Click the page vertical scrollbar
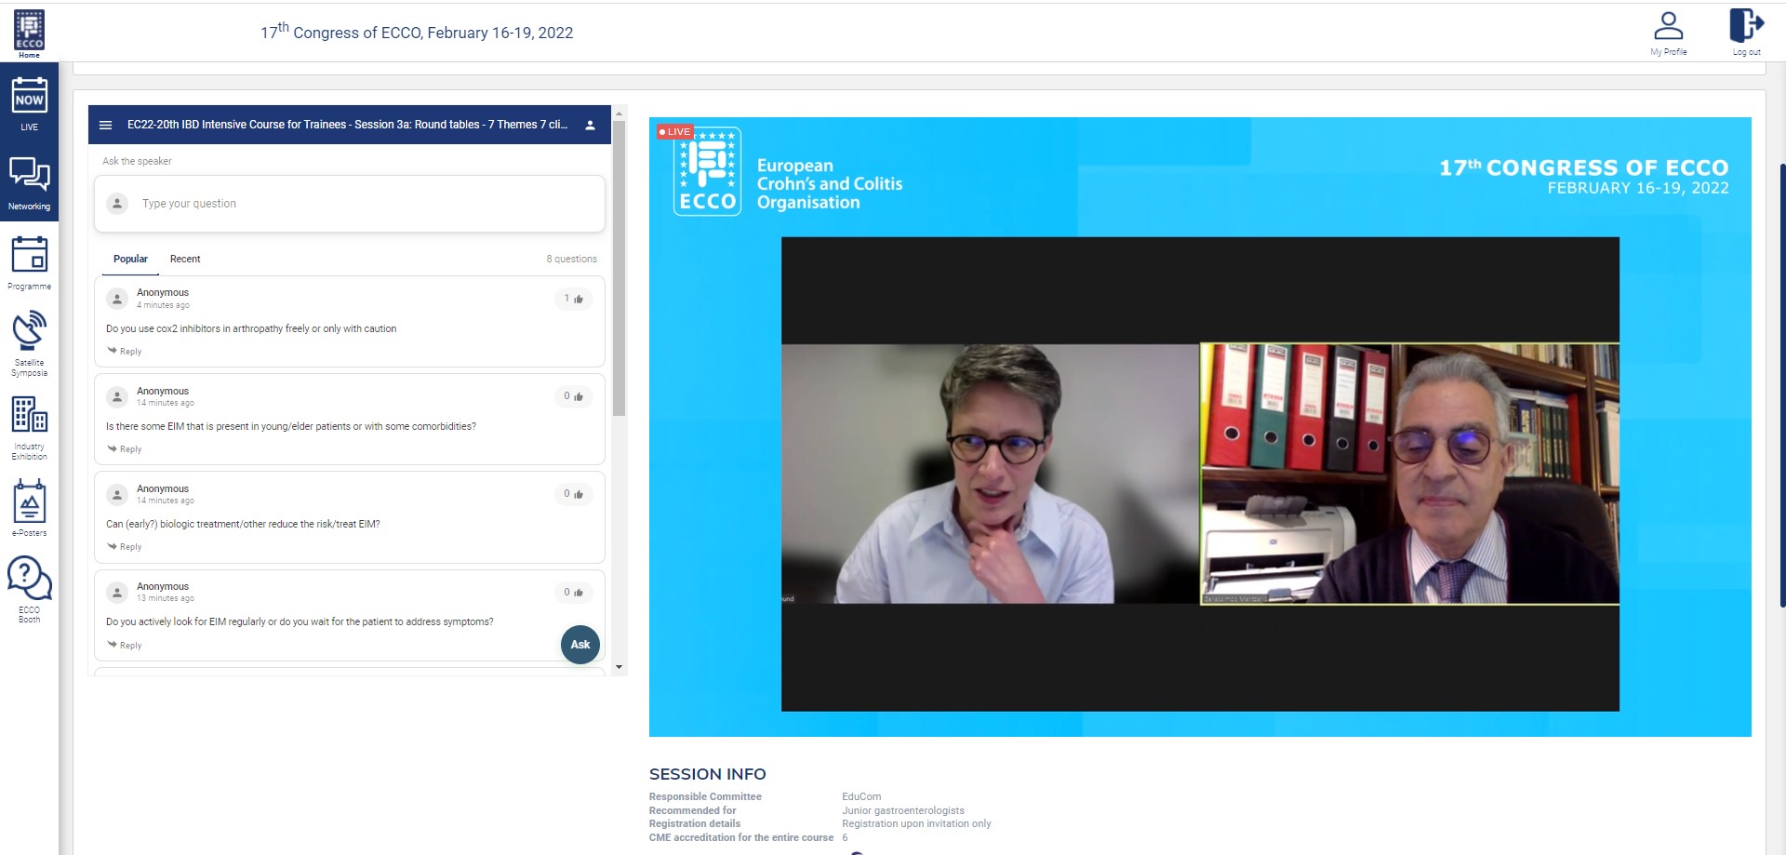The height and width of the screenshot is (855, 1786). (x=1782, y=386)
